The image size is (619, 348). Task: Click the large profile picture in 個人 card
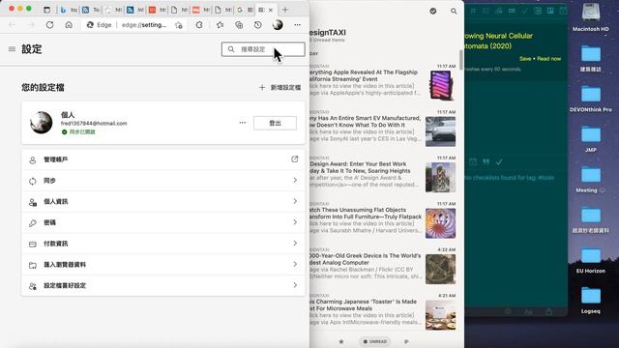coord(41,123)
